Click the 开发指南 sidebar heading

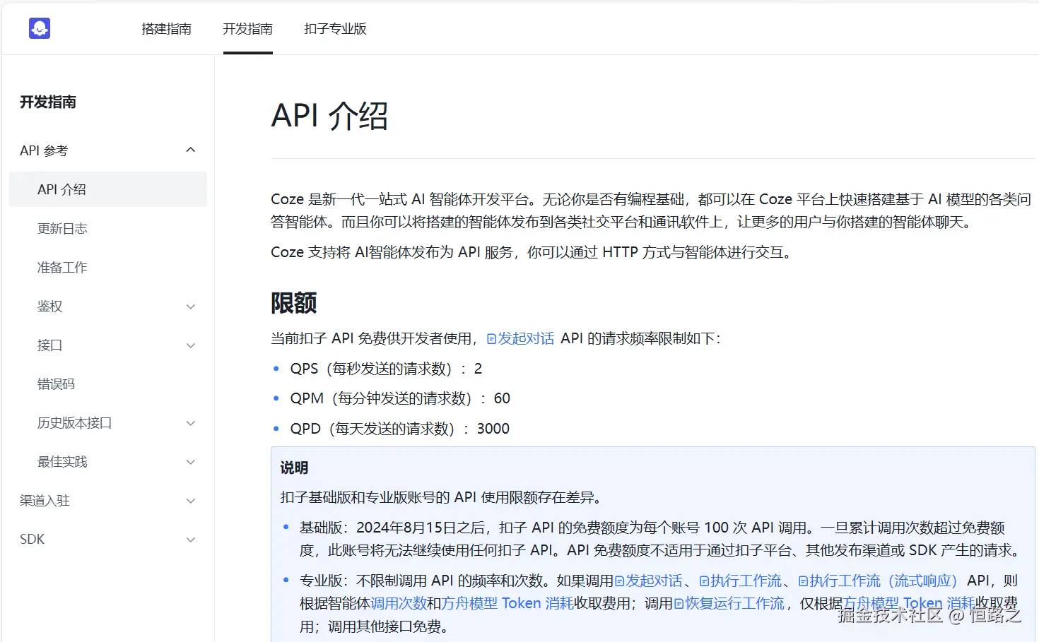click(48, 102)
